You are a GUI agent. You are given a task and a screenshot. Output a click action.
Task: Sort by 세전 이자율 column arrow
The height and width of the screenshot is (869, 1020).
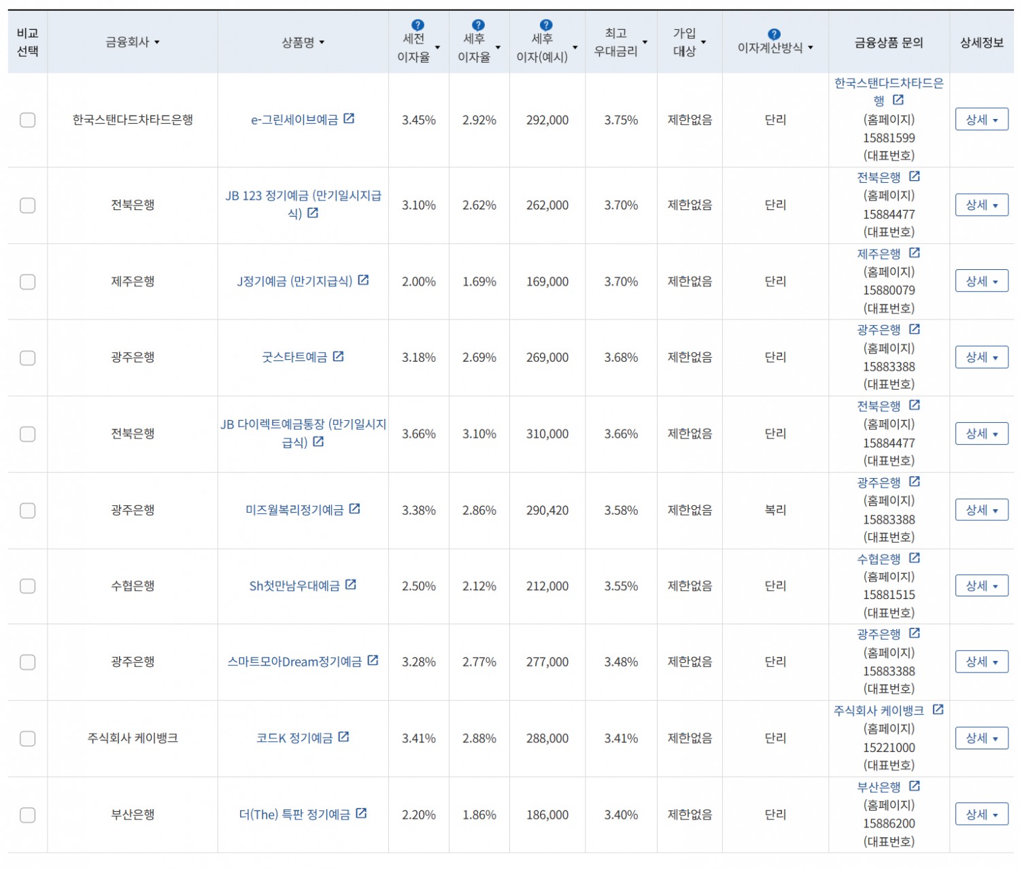(x=437, y=48)
